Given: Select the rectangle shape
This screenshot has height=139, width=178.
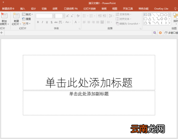Looking at the screenshot, I should coord(162,15).
